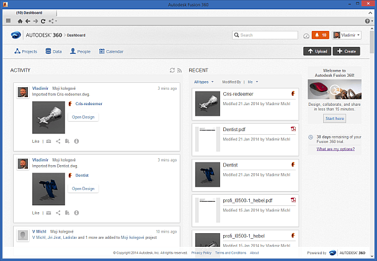
Task: Expand the All types filter dropdown
Action: tap(203, 82)
